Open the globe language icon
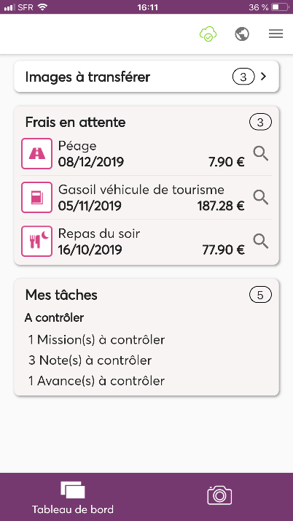This screenshot has height=521, width=293. pos(242,34)
